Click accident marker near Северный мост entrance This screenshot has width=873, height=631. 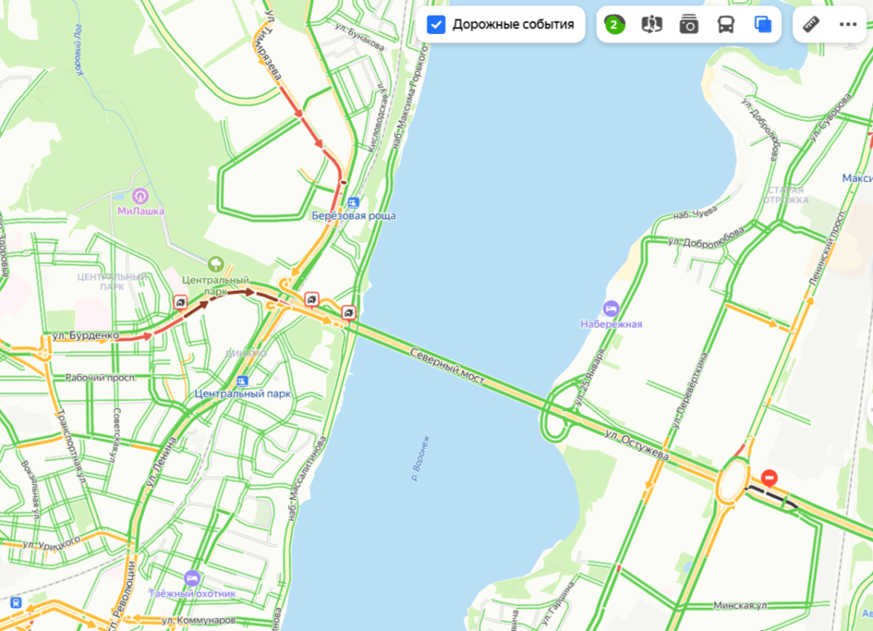349,313
